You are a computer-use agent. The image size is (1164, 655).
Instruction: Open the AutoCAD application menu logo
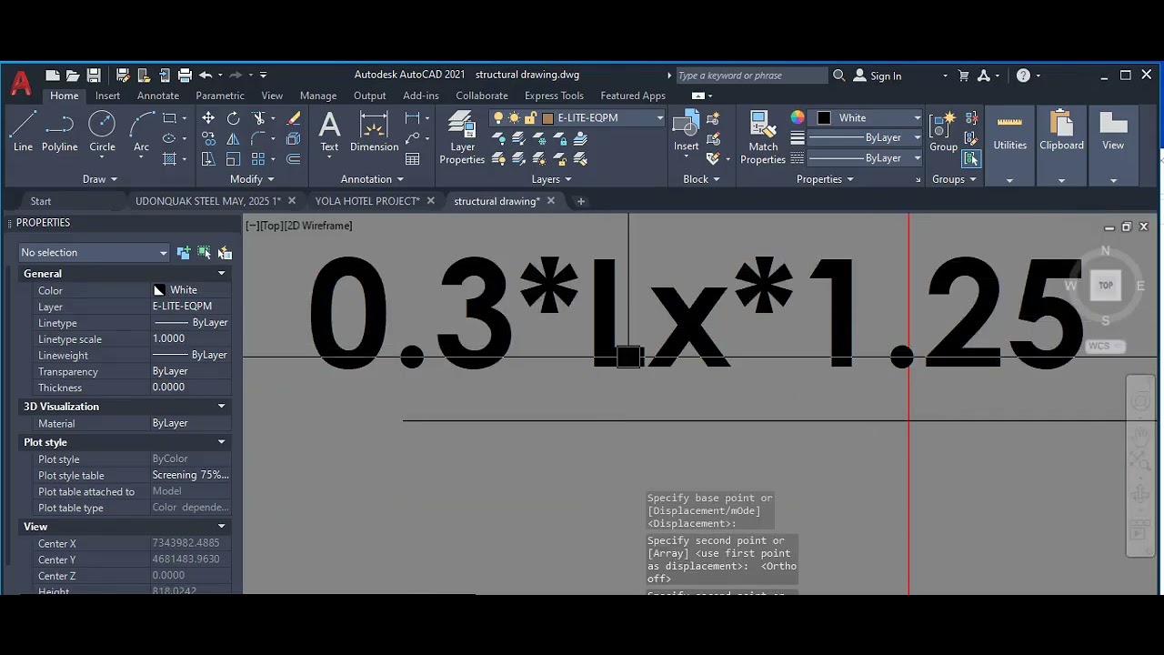coord(20,84)
